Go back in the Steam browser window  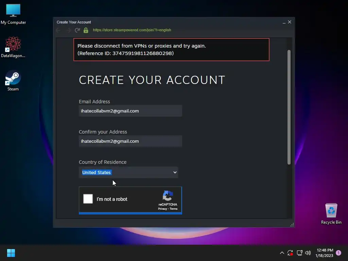tap(58, 30)
